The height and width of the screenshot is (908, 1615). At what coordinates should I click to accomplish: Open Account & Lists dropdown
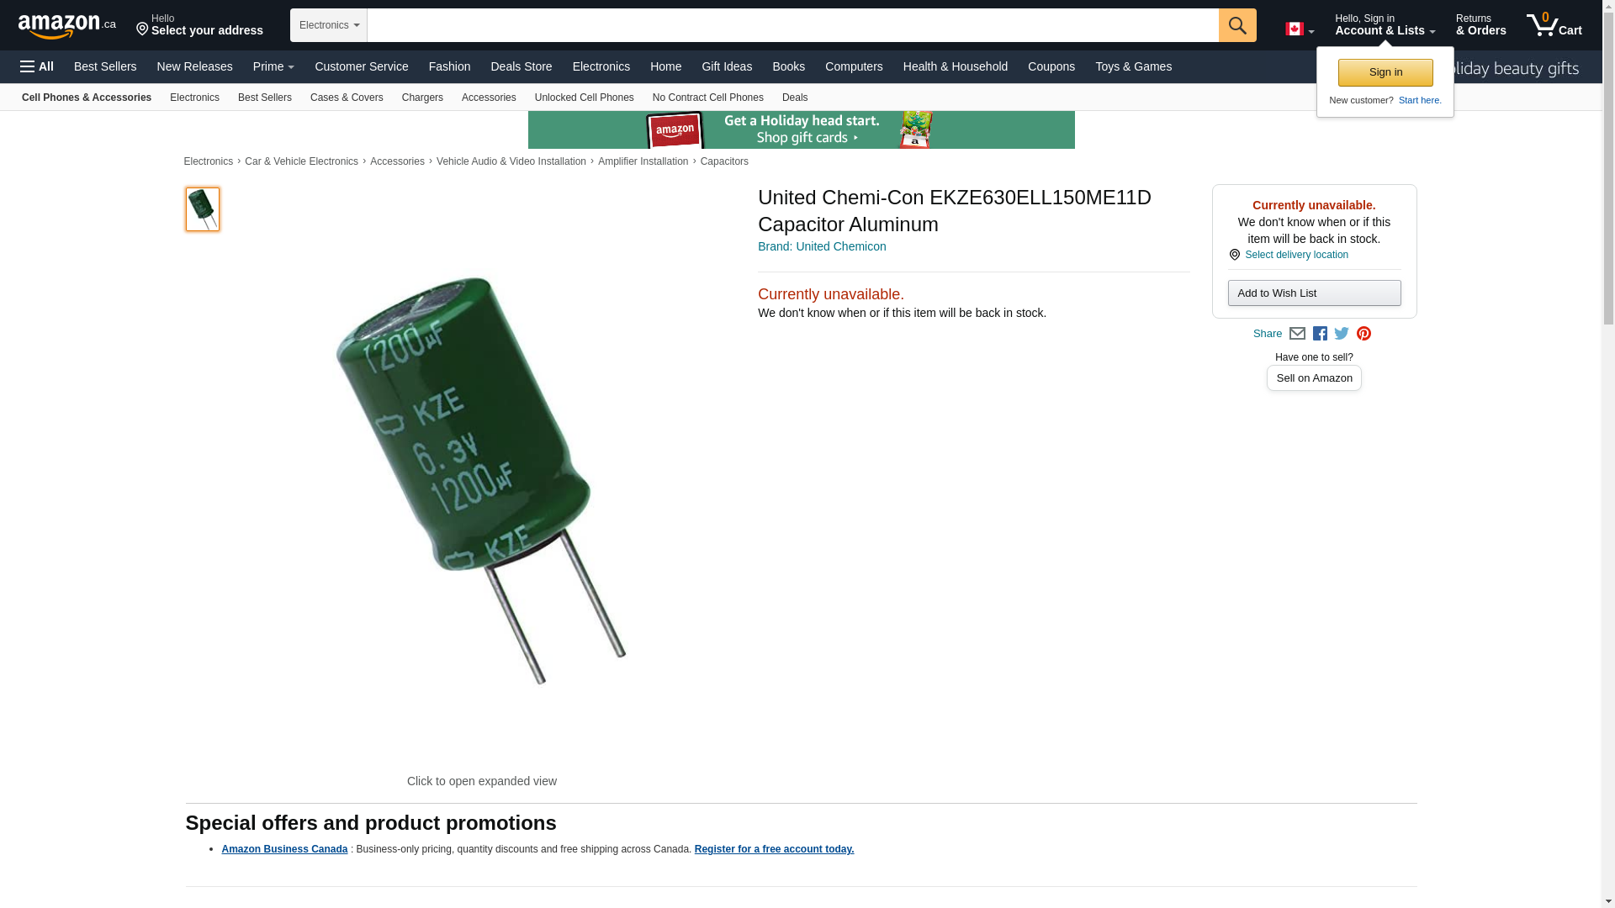1385,25
